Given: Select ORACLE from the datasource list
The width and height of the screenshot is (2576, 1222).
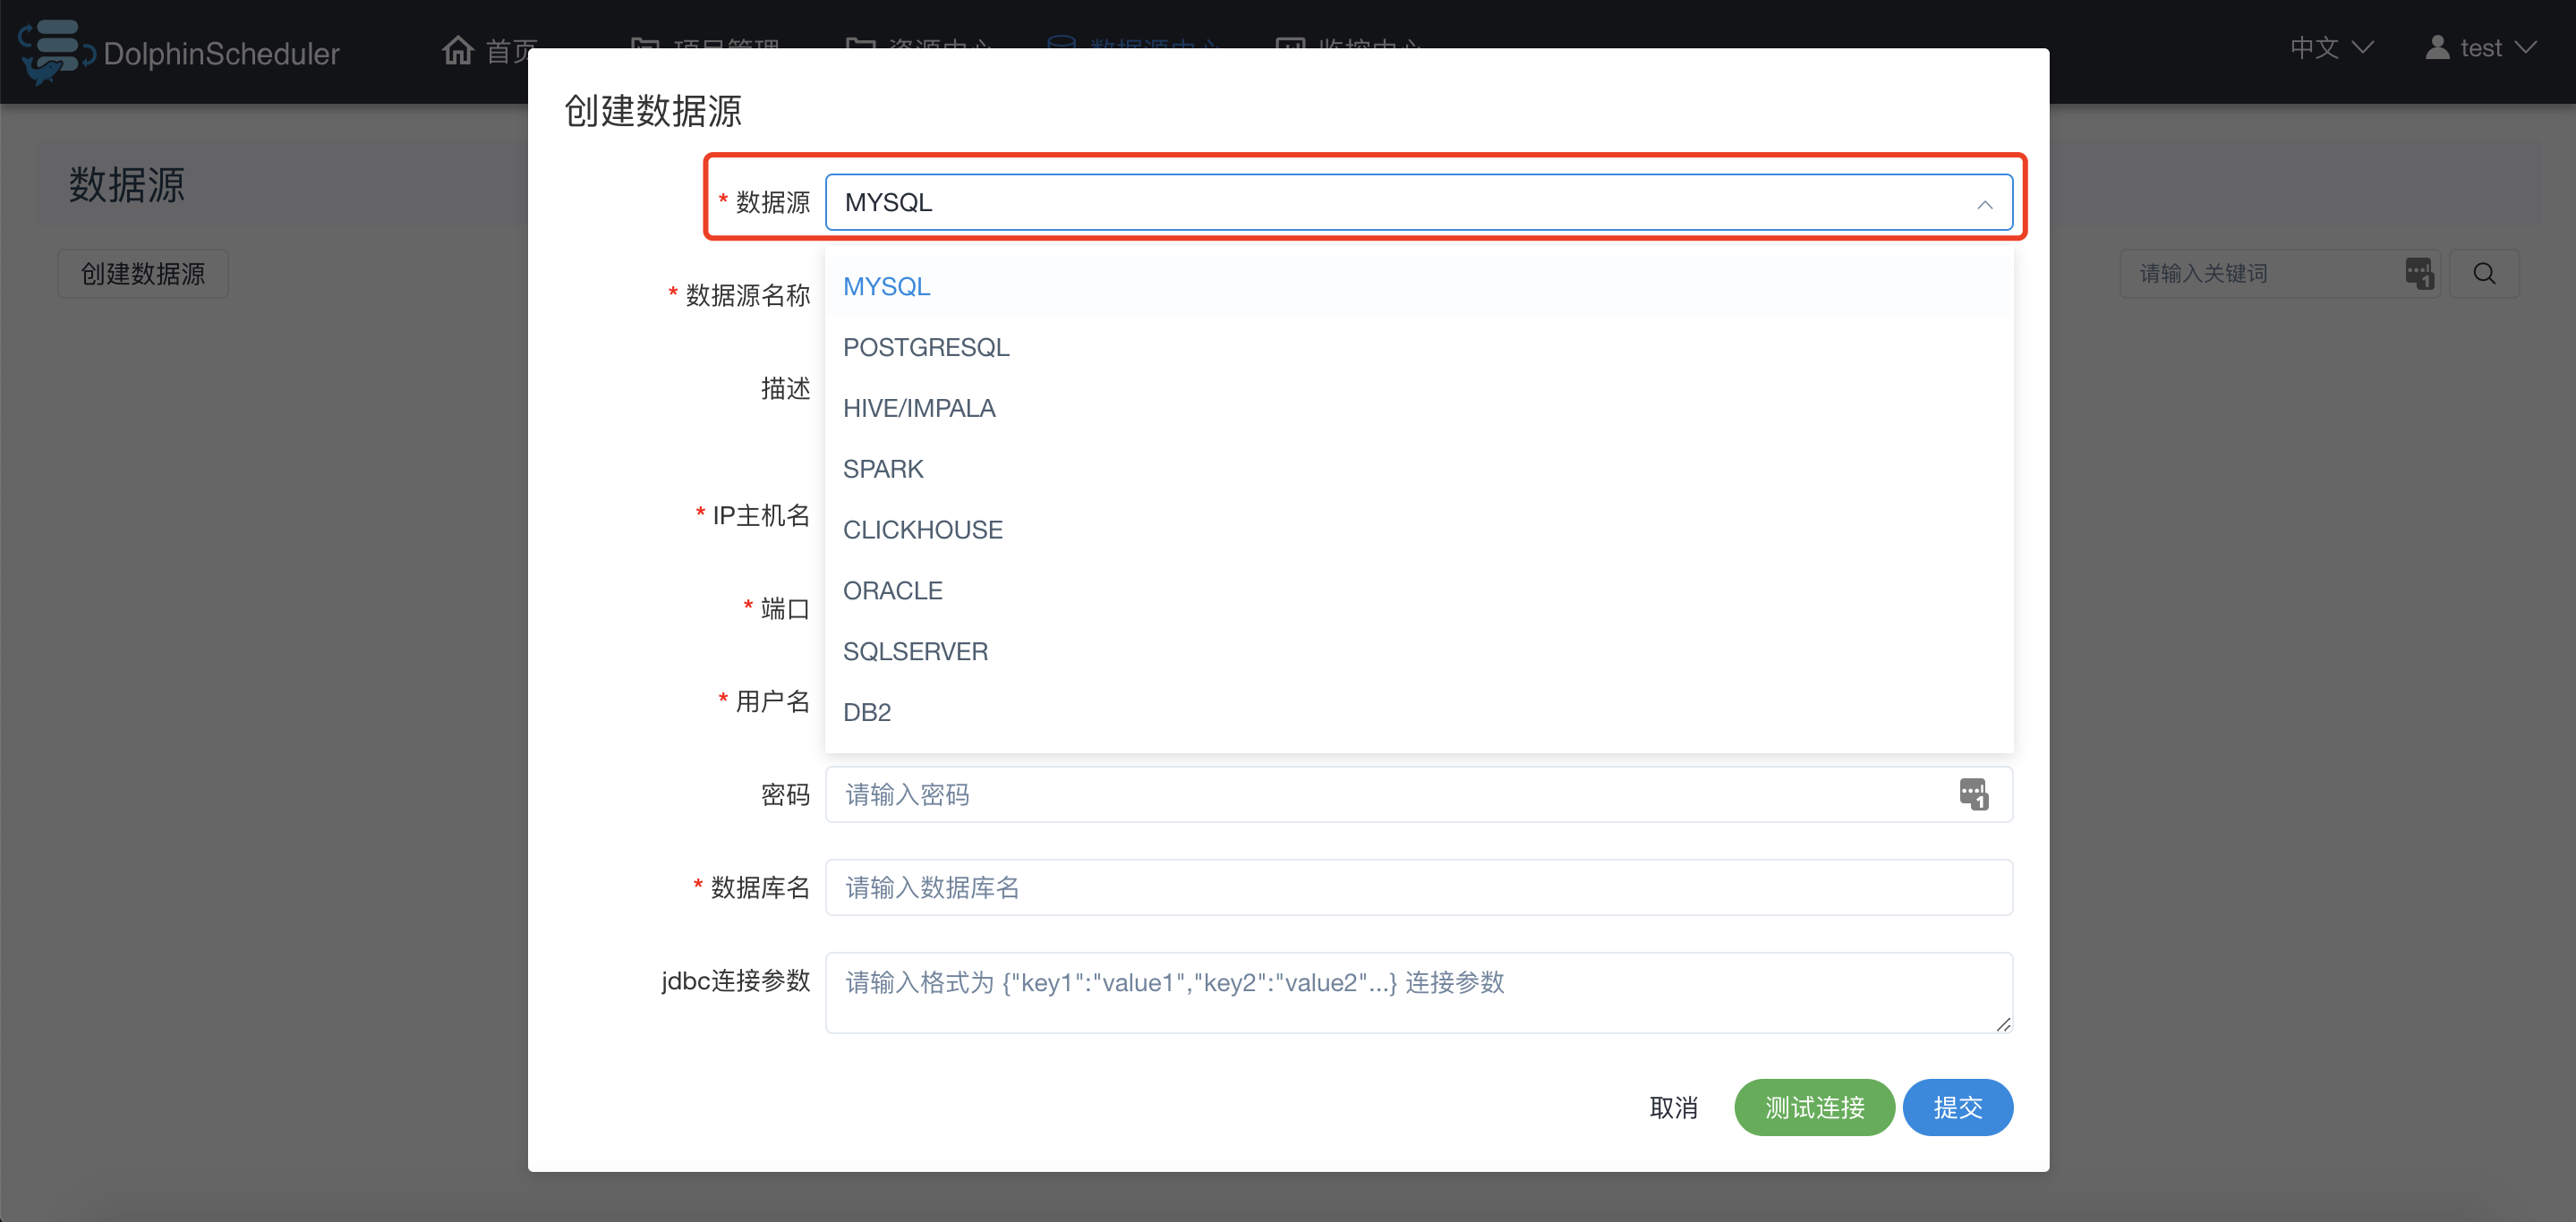Looking at the screenshot, I should pos(1418,591).
